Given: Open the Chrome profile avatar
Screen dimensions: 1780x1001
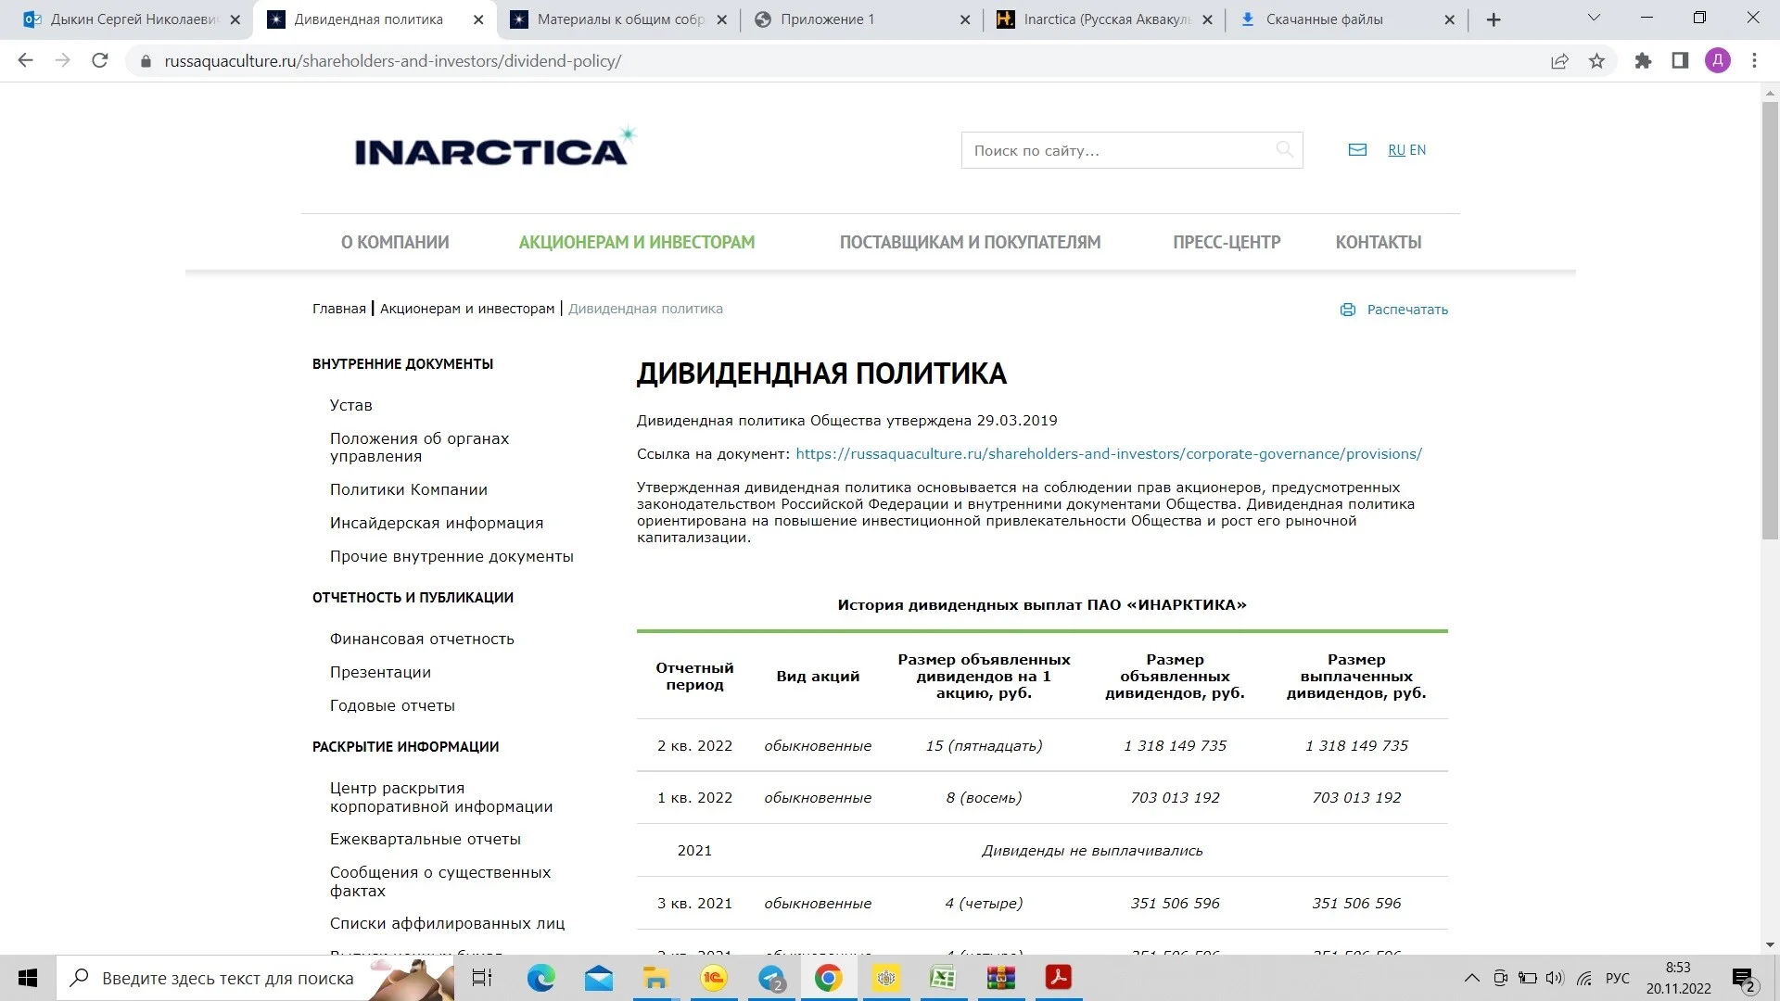Looking at the screenshot, I should tap(1718, 61).
